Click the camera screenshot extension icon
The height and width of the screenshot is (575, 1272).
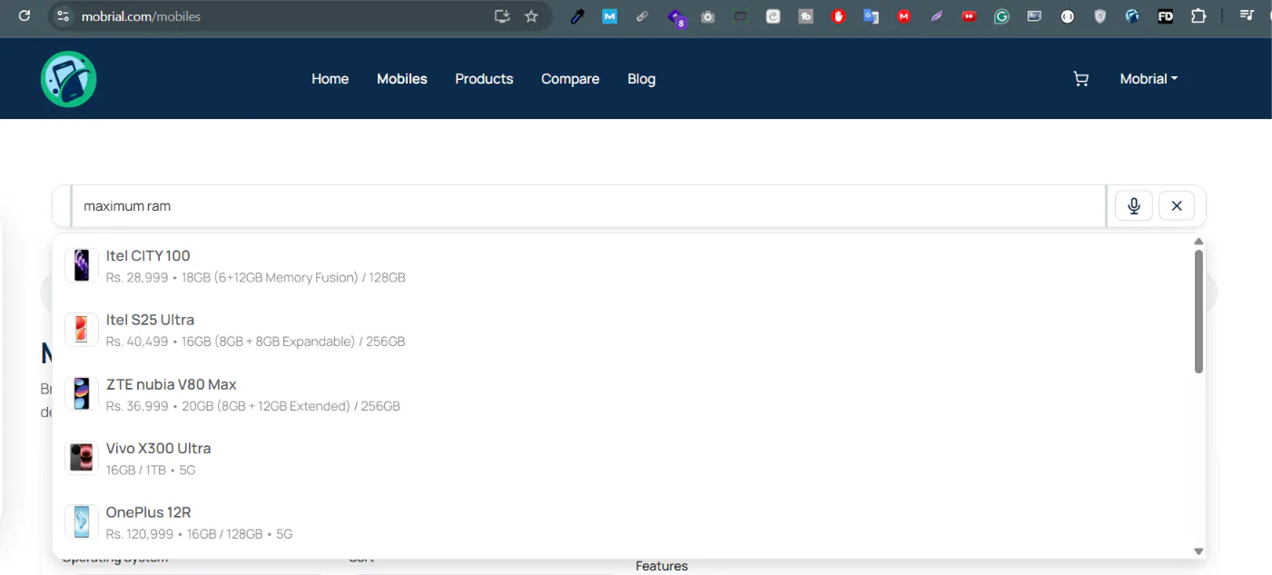(708, 16)
